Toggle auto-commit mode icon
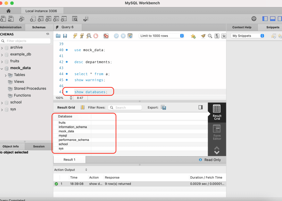The width and height of the screenshot is (282, 201). click(x=130, y=36)
